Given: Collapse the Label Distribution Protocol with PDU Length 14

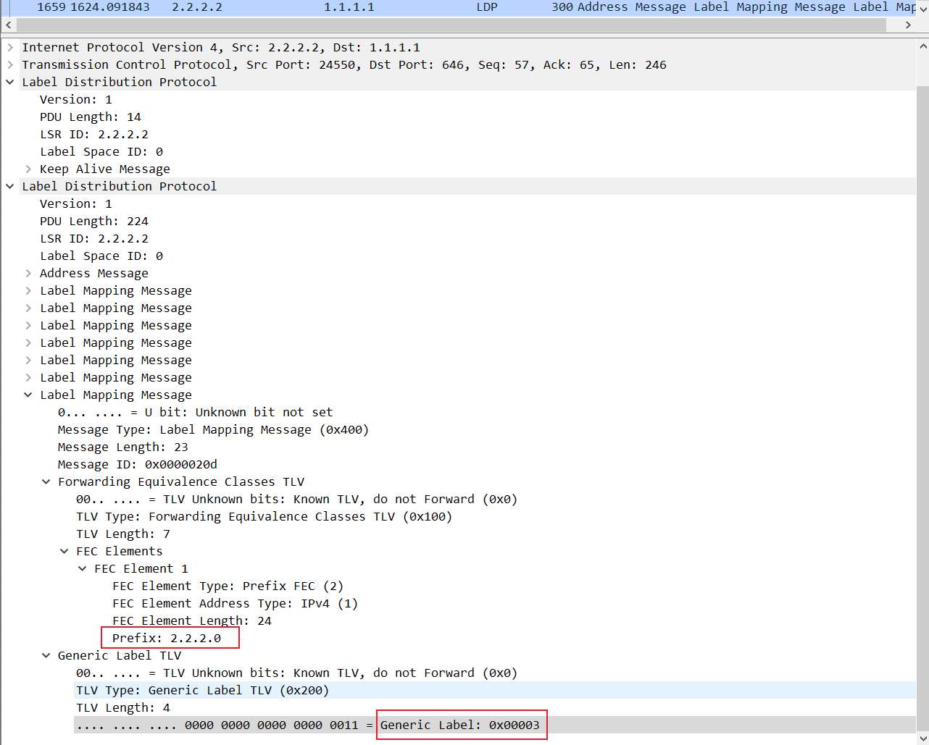Looking at the screenshot, I should (10, 82).
